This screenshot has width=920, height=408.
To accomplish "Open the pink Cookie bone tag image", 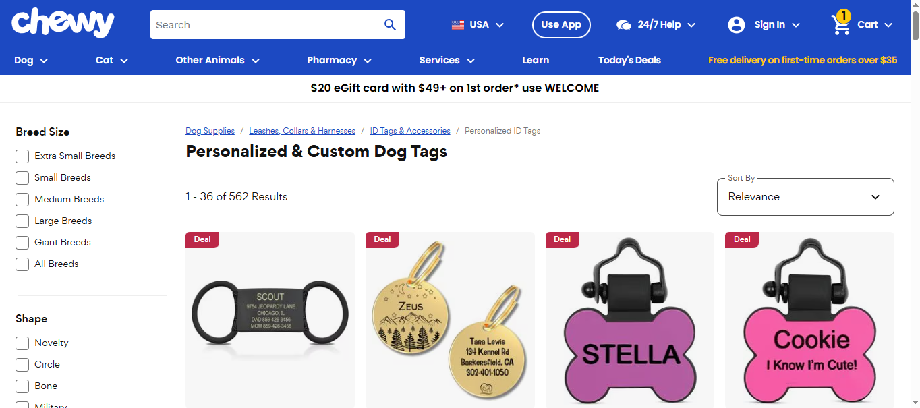I will (x=809, y=320).
